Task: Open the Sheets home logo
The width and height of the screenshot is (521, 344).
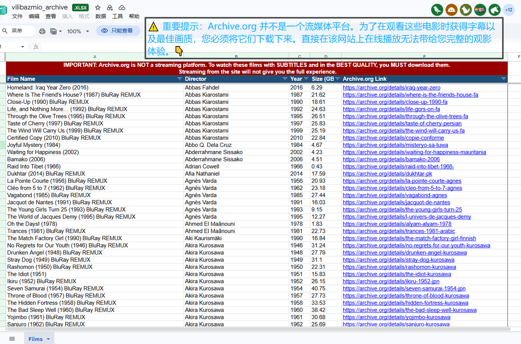Action: point(3,10)
